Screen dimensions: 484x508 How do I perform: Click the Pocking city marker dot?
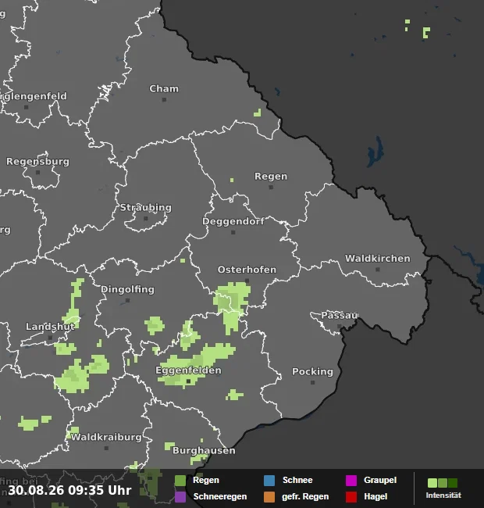312,383
